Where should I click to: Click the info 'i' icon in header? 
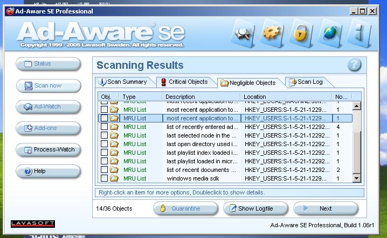[x=359, y=33]
